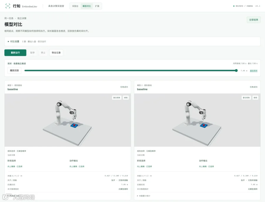
Task: Click the 0.427 / 0.180 / 0.219 value in 模型 2
Action: tap(246, 176)
